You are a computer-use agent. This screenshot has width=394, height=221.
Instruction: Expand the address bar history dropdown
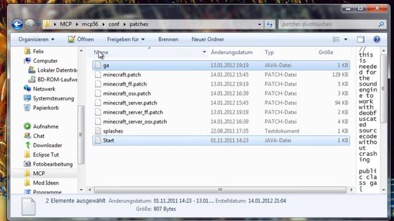tap(259, 25)
